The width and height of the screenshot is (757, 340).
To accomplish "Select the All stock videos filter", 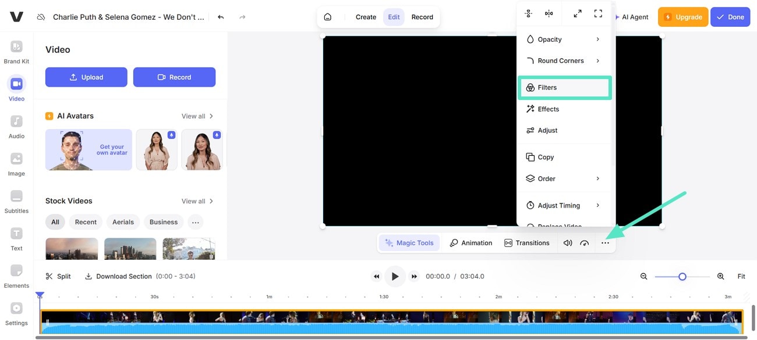I will [x=55, y=222].
